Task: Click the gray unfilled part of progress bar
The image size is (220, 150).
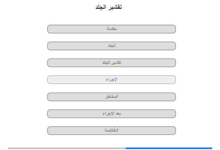Action: coord(67,148)
